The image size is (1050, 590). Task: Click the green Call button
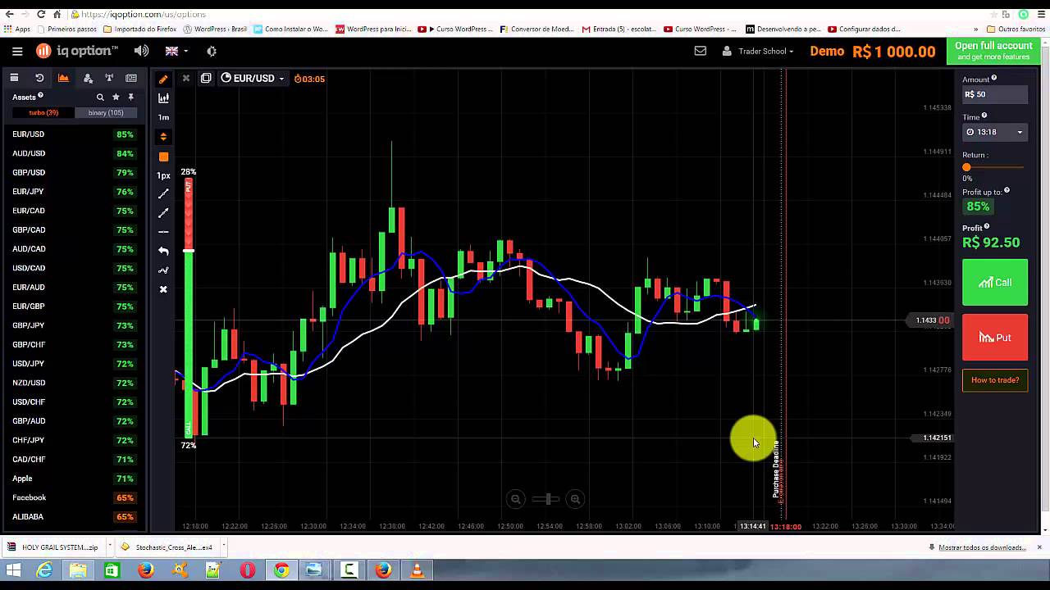[x=994, y=283]
